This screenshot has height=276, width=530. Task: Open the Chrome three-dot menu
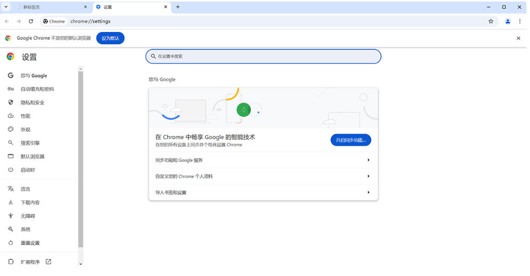520,21
